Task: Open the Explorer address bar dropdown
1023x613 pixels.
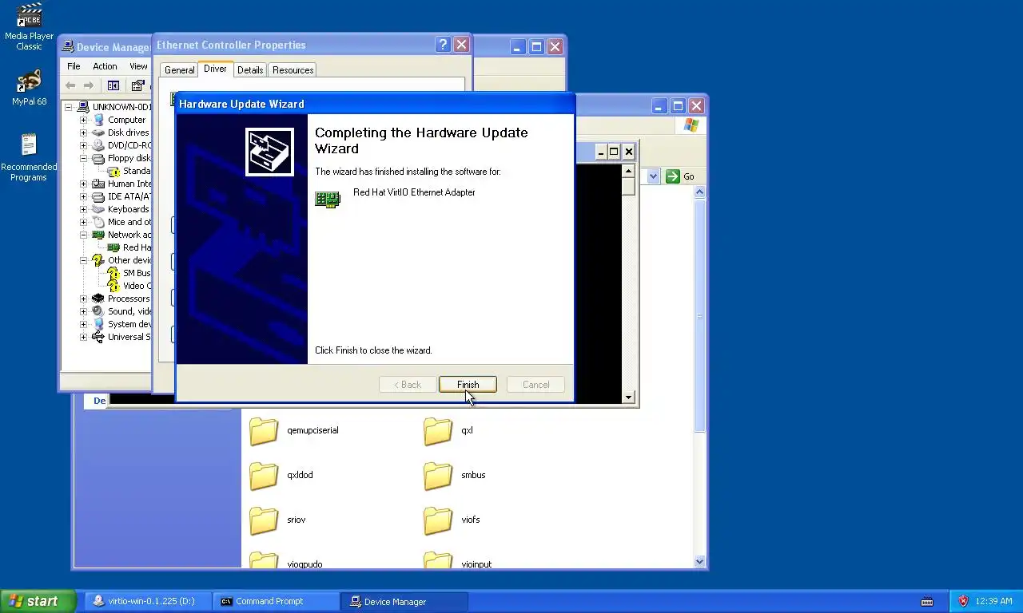Action: 654,176
